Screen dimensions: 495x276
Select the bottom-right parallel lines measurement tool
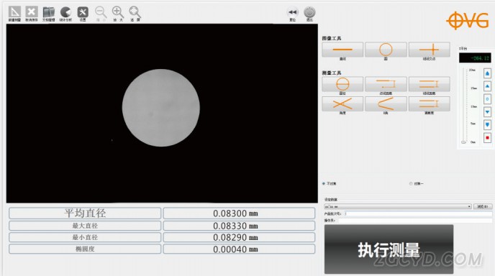tap(430, 103)
